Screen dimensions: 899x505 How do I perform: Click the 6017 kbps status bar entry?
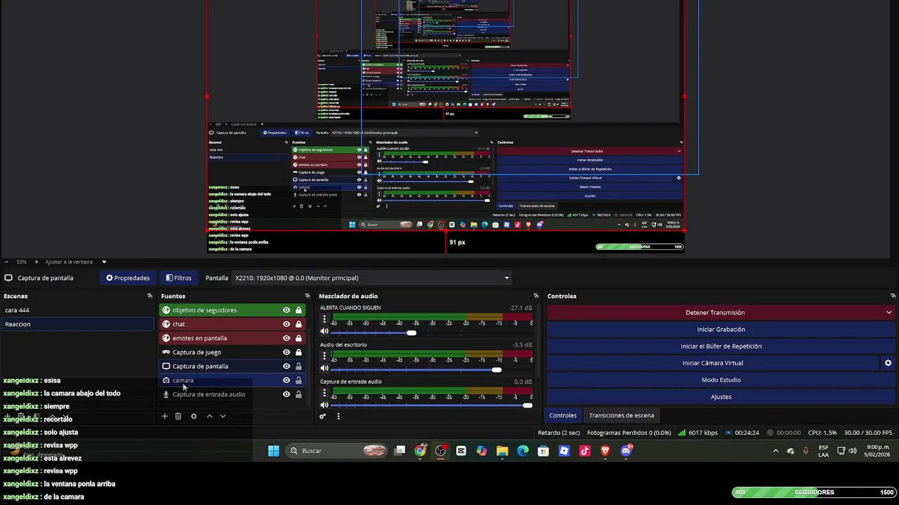coord(699,433)
